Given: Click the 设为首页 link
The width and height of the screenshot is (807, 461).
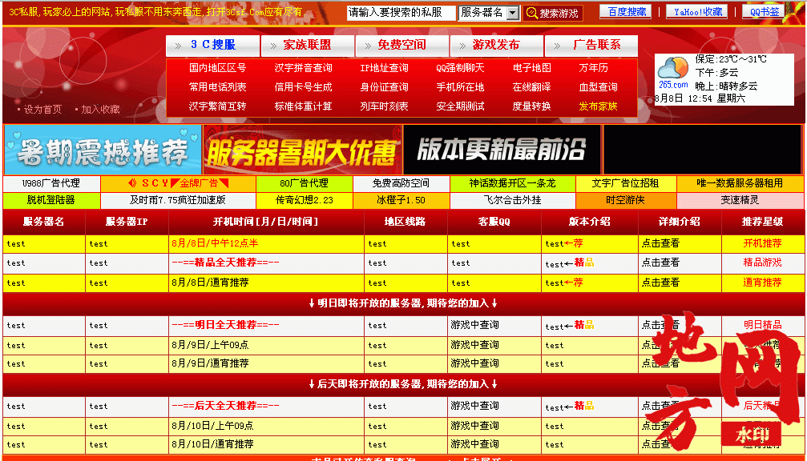Looking at the screenshot, I should (42, 110).
